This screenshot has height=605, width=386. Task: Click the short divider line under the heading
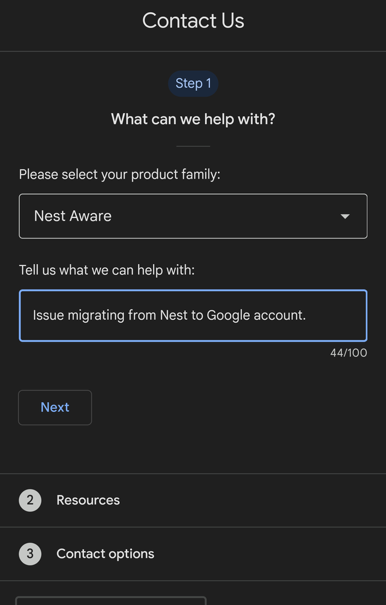[x=193, y=146]
